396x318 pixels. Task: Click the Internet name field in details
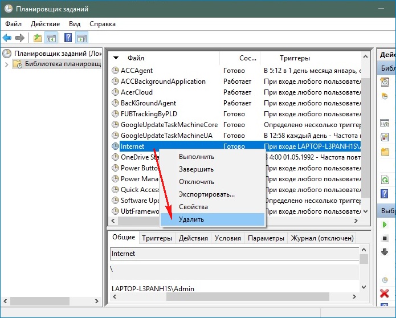(x=234, y=254)
